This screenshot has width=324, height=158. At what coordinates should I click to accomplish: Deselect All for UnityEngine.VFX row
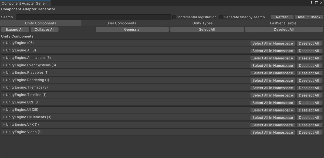point(309,125)
